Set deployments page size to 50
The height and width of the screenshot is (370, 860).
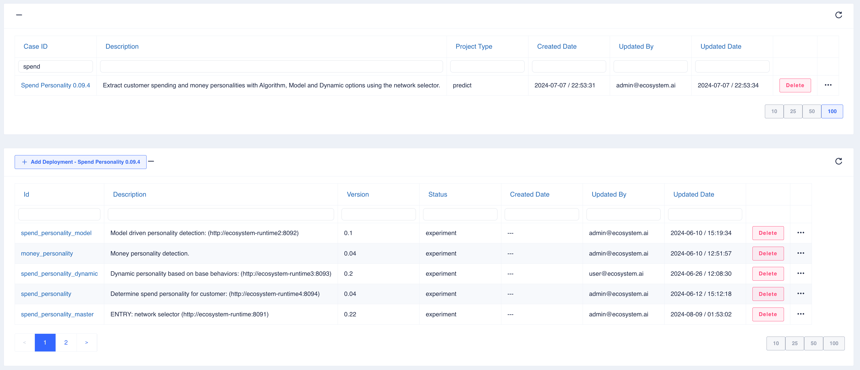[x=813, y=344]
